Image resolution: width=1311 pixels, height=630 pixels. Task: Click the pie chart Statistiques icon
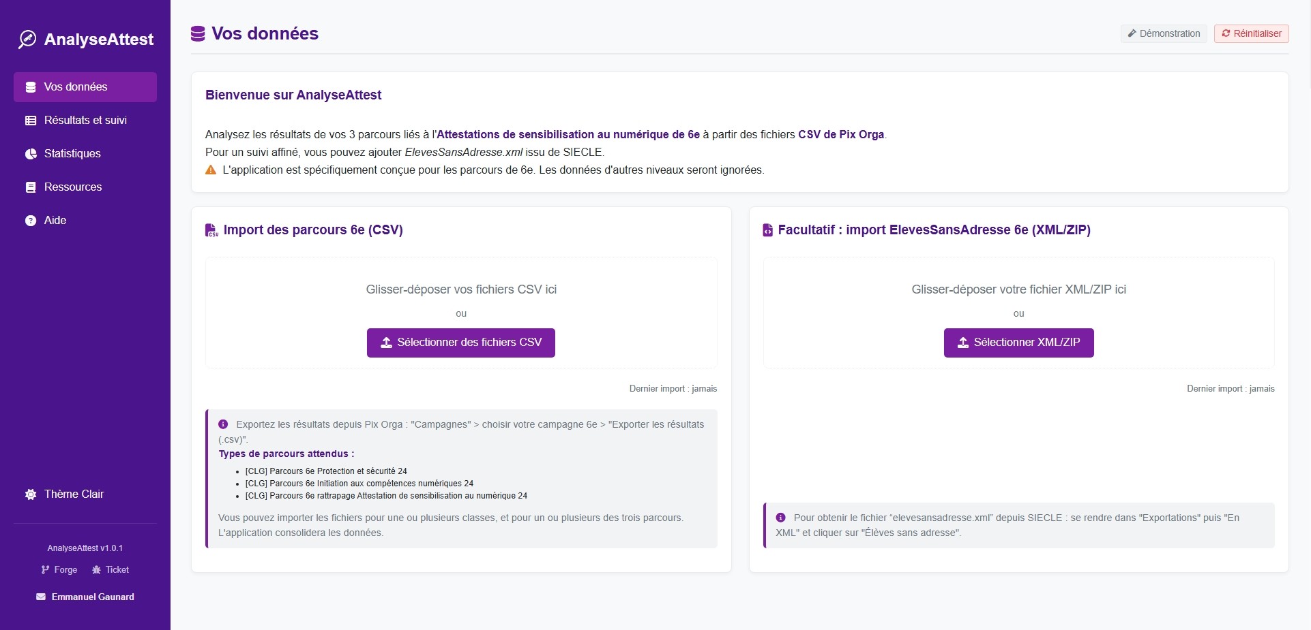point(31,154)
